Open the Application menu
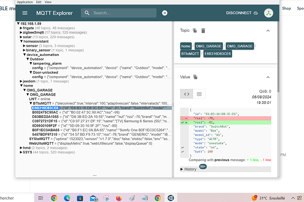The image size is (304, 202). coord(25,2)
